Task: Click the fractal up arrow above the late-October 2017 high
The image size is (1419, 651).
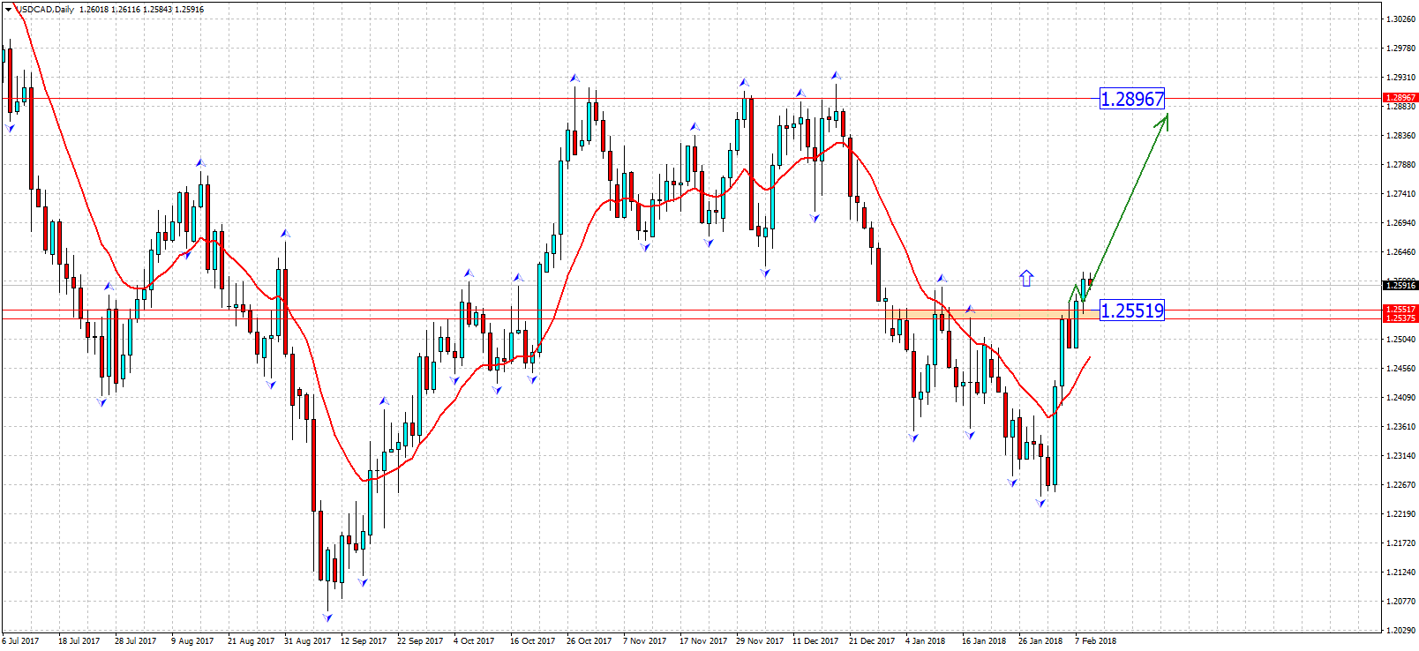Action: [574, 79]
